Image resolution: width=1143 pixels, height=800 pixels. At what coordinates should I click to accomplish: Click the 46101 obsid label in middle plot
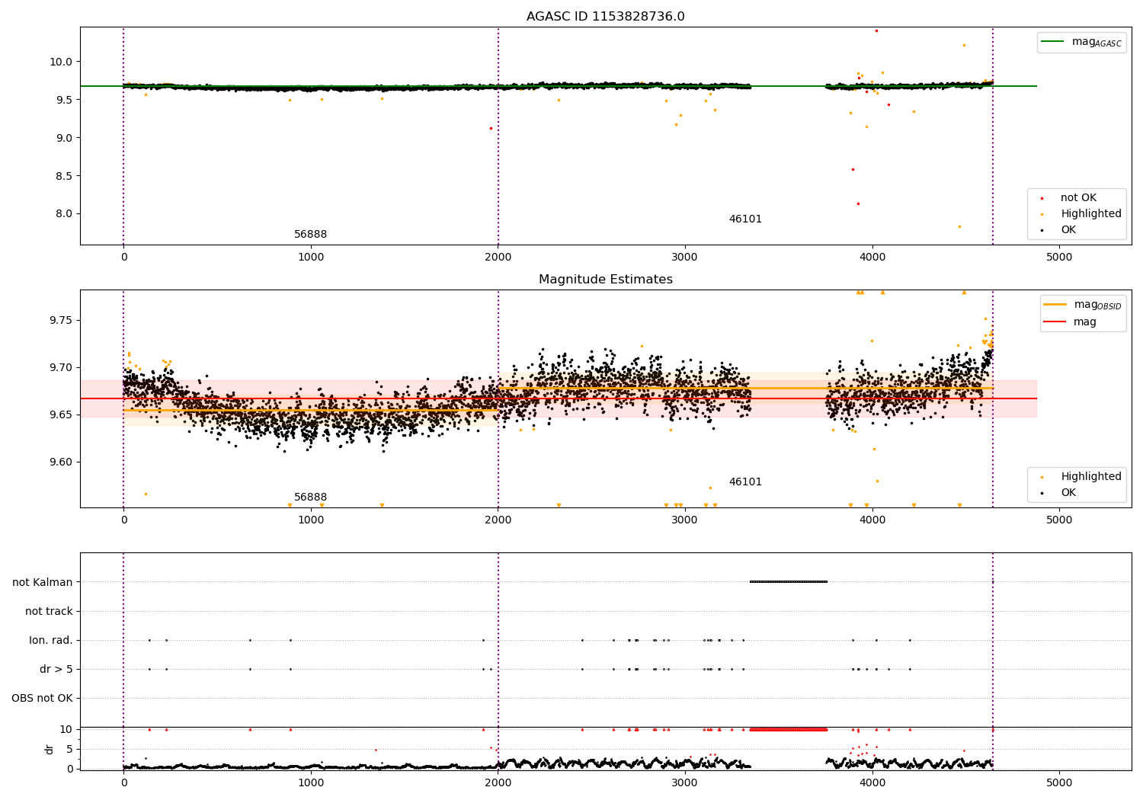point(745,482)
